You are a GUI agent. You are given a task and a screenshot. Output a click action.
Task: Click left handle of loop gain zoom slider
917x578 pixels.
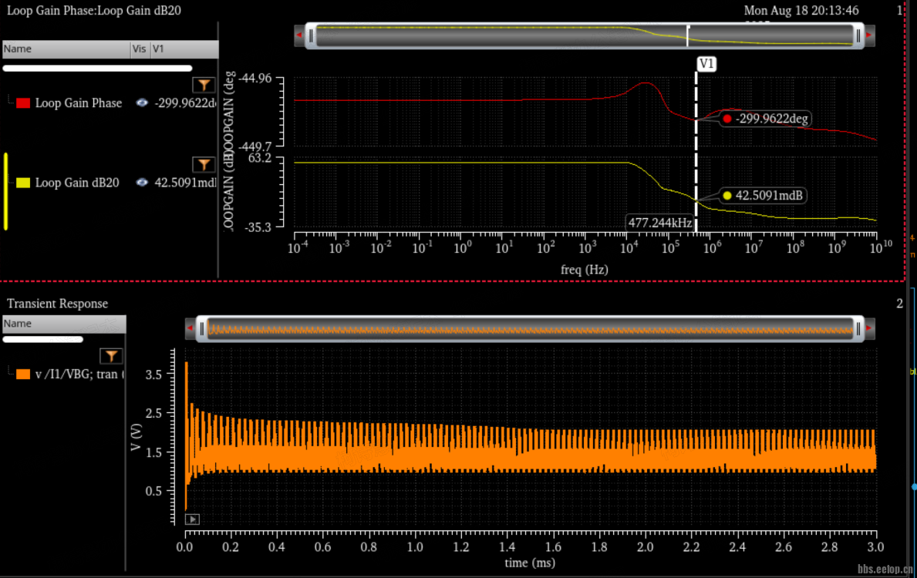[311, 36]
